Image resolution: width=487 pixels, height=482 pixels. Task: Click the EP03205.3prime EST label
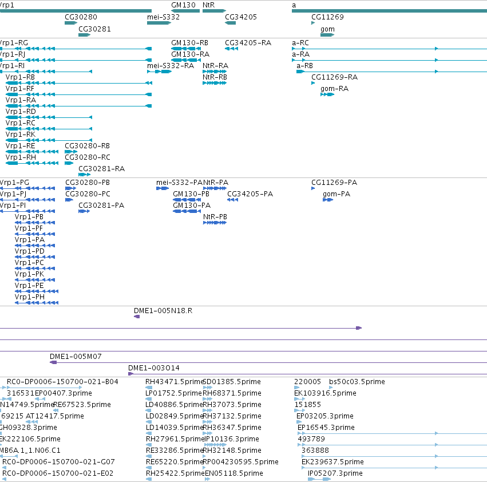[x=325, y=416]
